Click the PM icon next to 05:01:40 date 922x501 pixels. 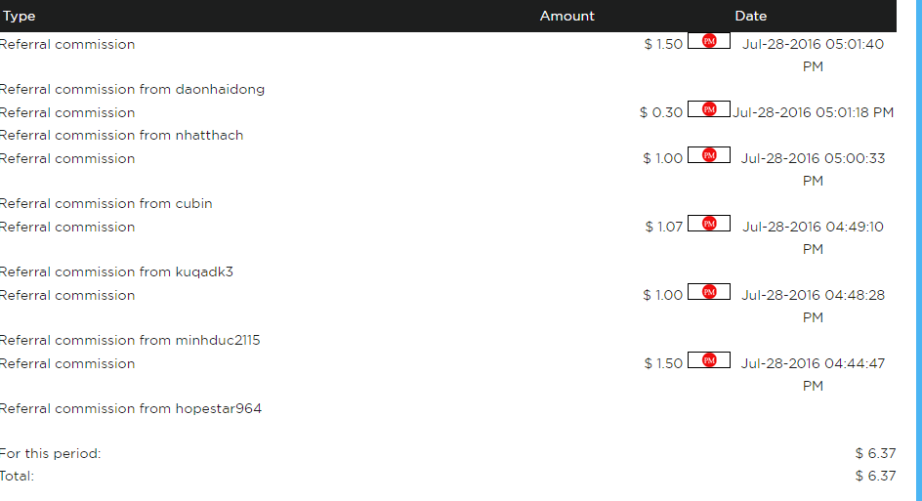coord(709,40)
